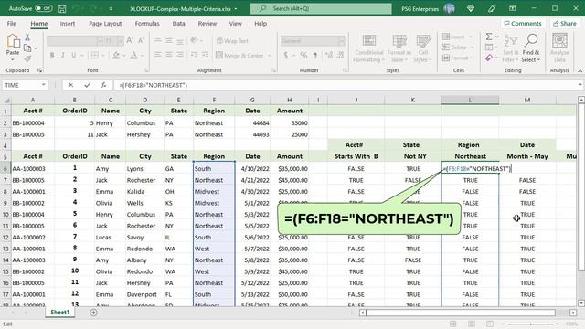The height and width of the screenshot is (329, 585).
Task: Expand the formula bar chevron
Action: [x=580, y=85]
